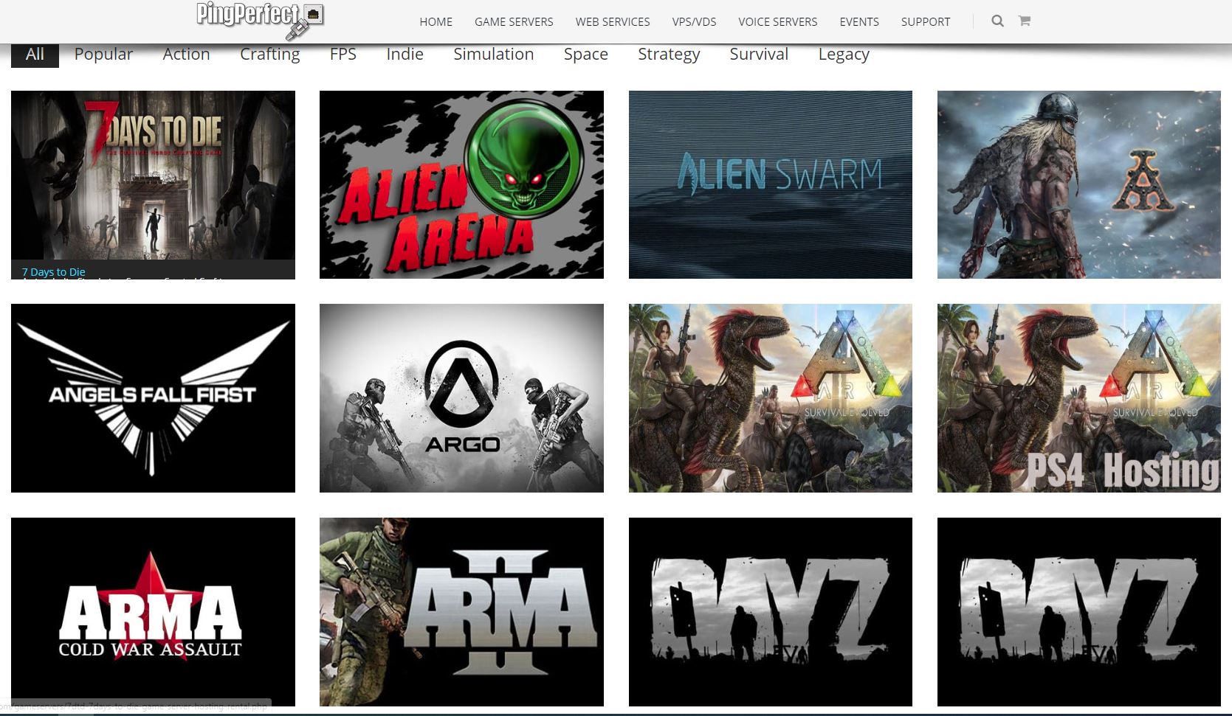Open the Angels Fall First thumbnail
The image size is (1232, 716).
click(153, 397)
